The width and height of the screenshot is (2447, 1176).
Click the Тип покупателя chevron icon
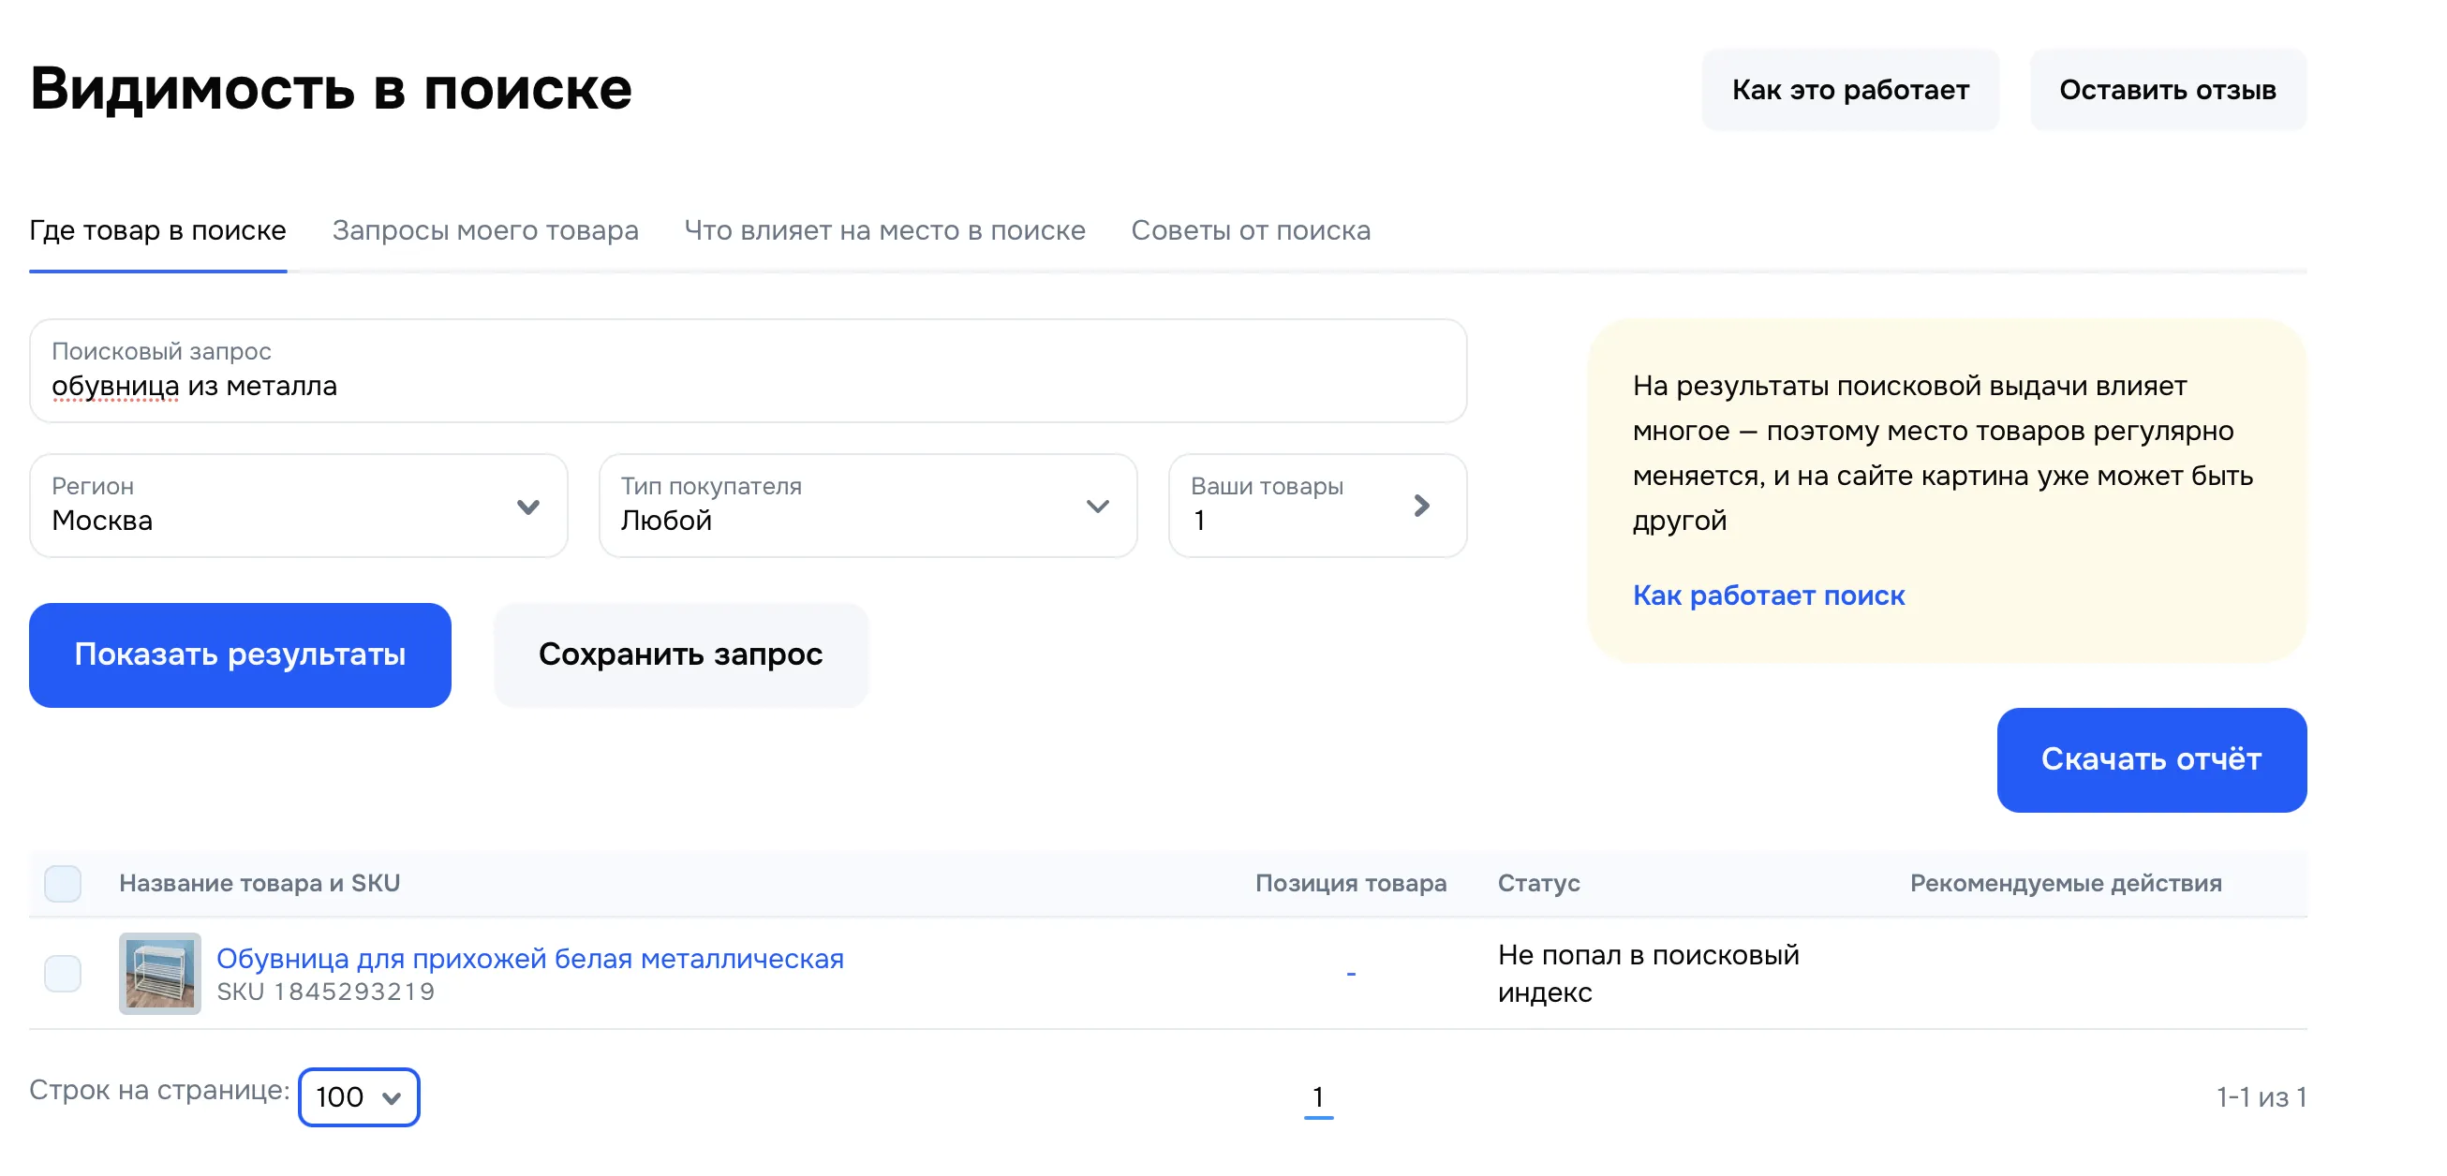pos(1097,506)
